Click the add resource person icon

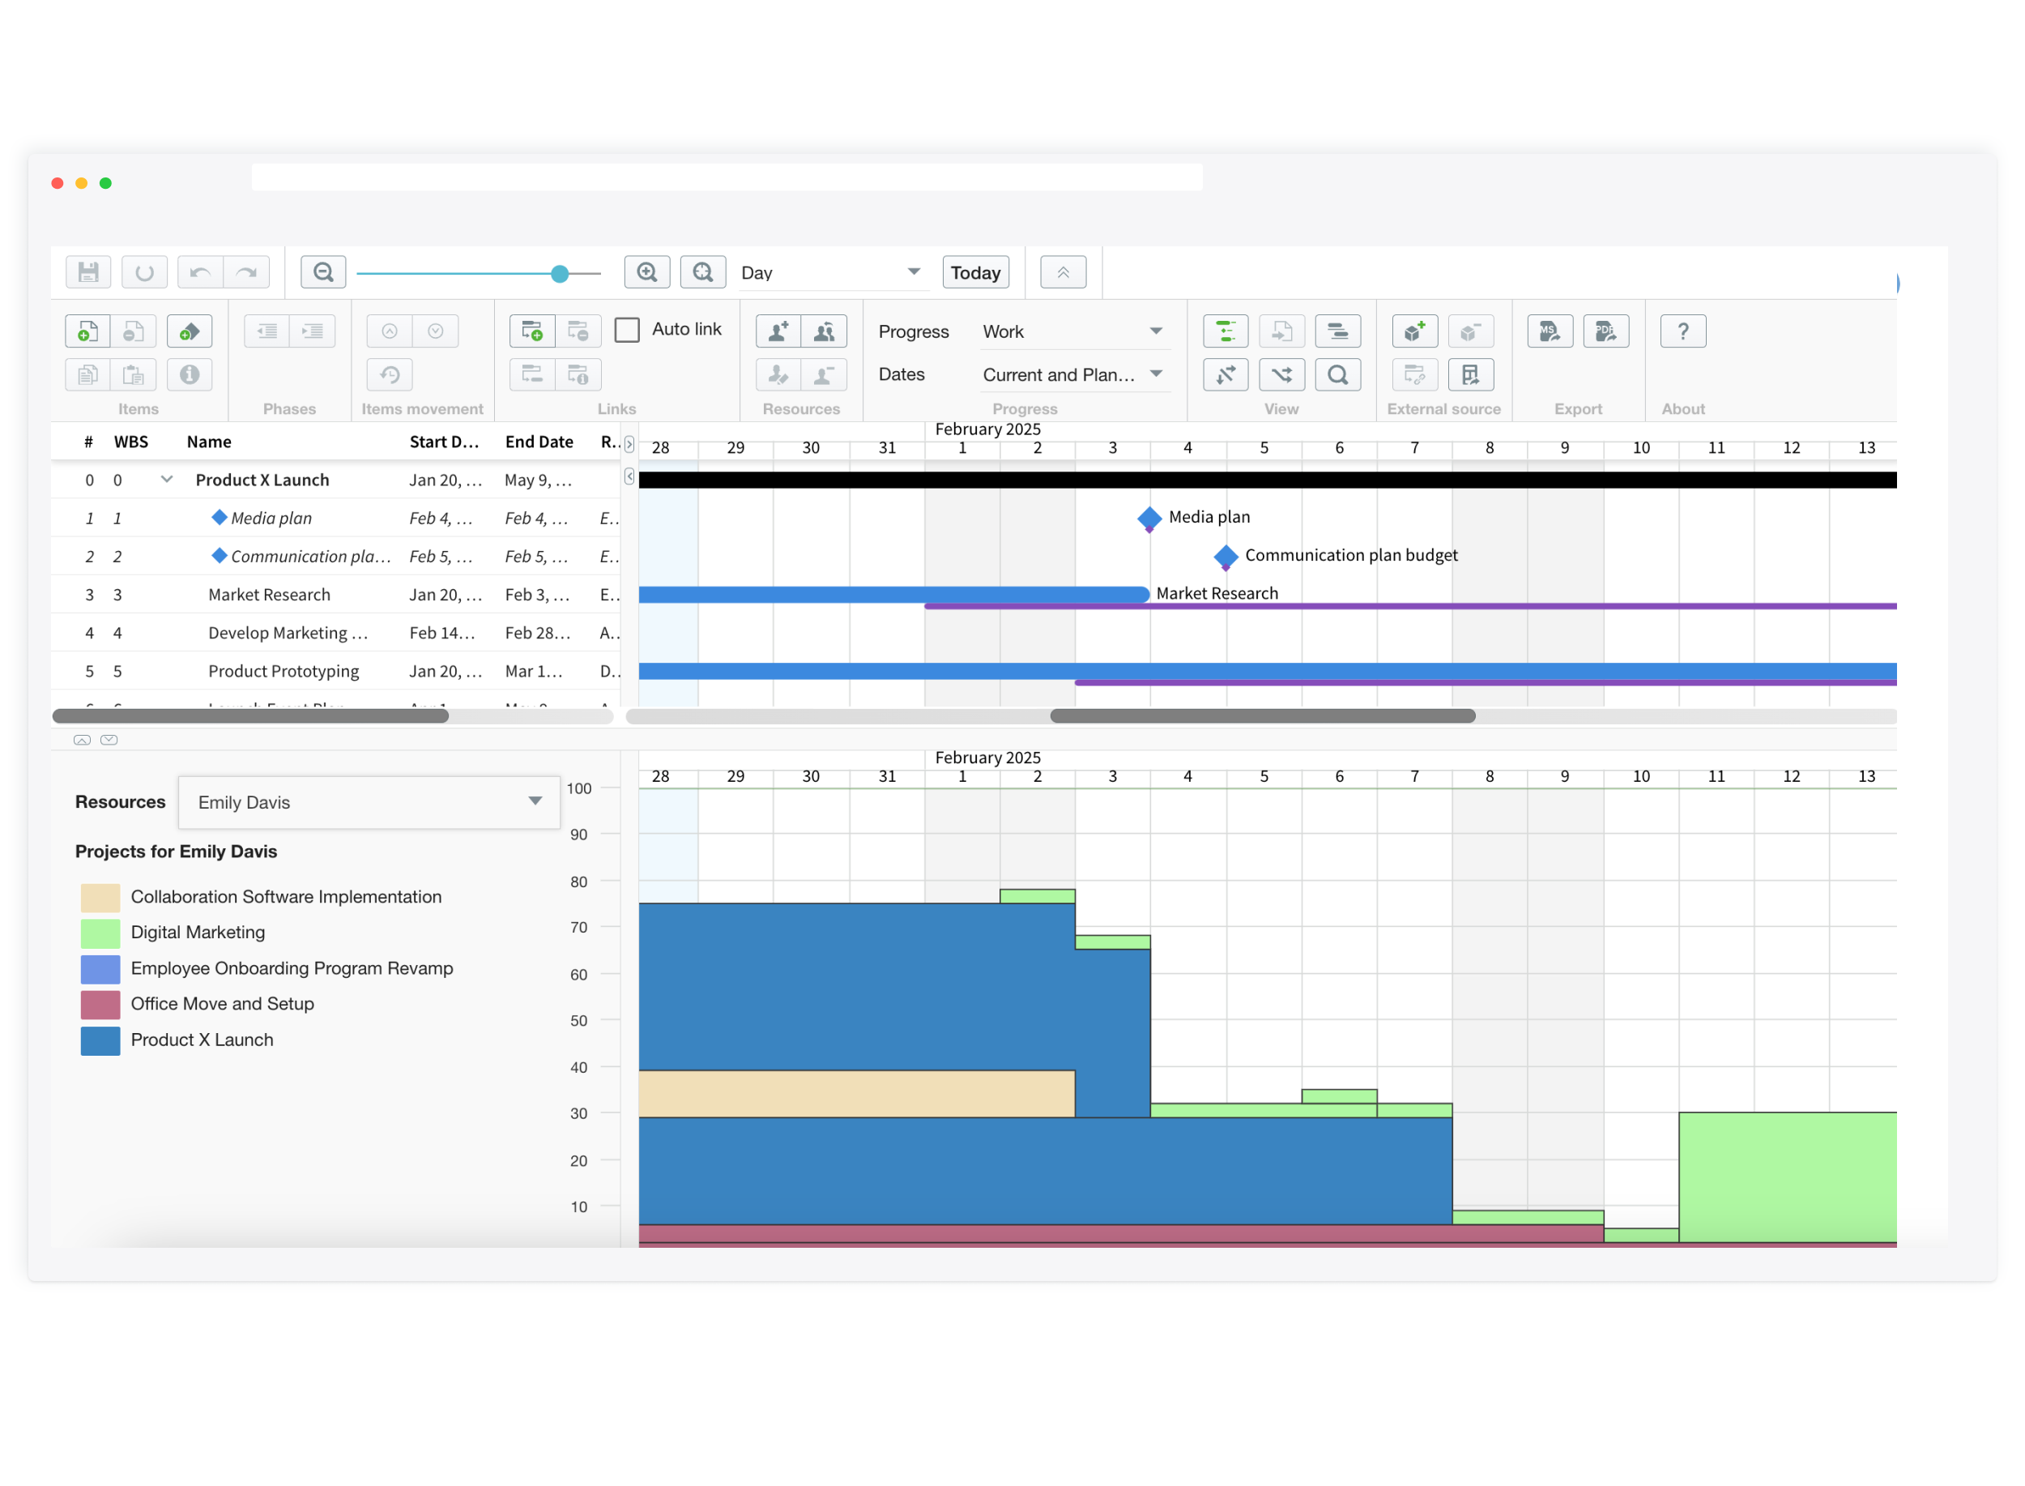pos(778,332)
